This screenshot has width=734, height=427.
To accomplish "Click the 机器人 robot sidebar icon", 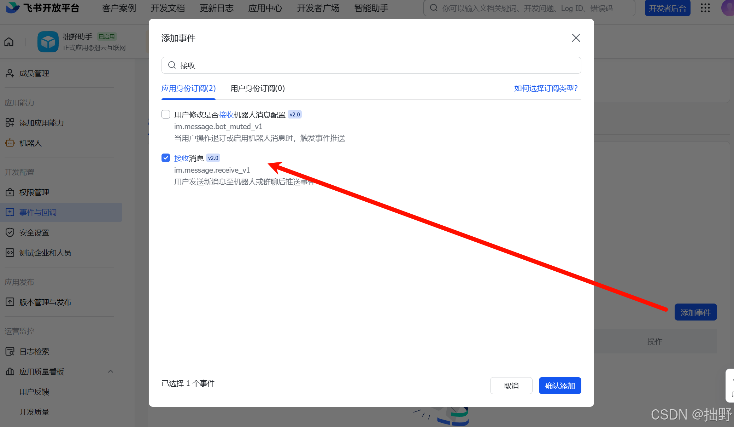I will point(10,143).
